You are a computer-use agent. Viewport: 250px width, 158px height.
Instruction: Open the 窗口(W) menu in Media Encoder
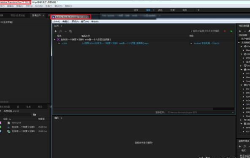(85, 22)
